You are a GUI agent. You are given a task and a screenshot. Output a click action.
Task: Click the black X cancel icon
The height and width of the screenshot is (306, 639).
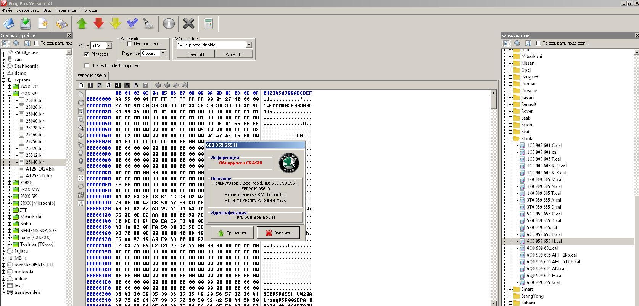188,24
